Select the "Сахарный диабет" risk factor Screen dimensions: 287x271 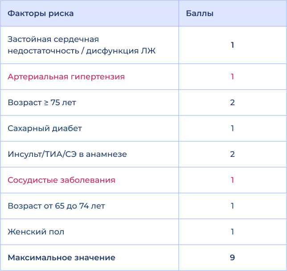pos(45,128)
